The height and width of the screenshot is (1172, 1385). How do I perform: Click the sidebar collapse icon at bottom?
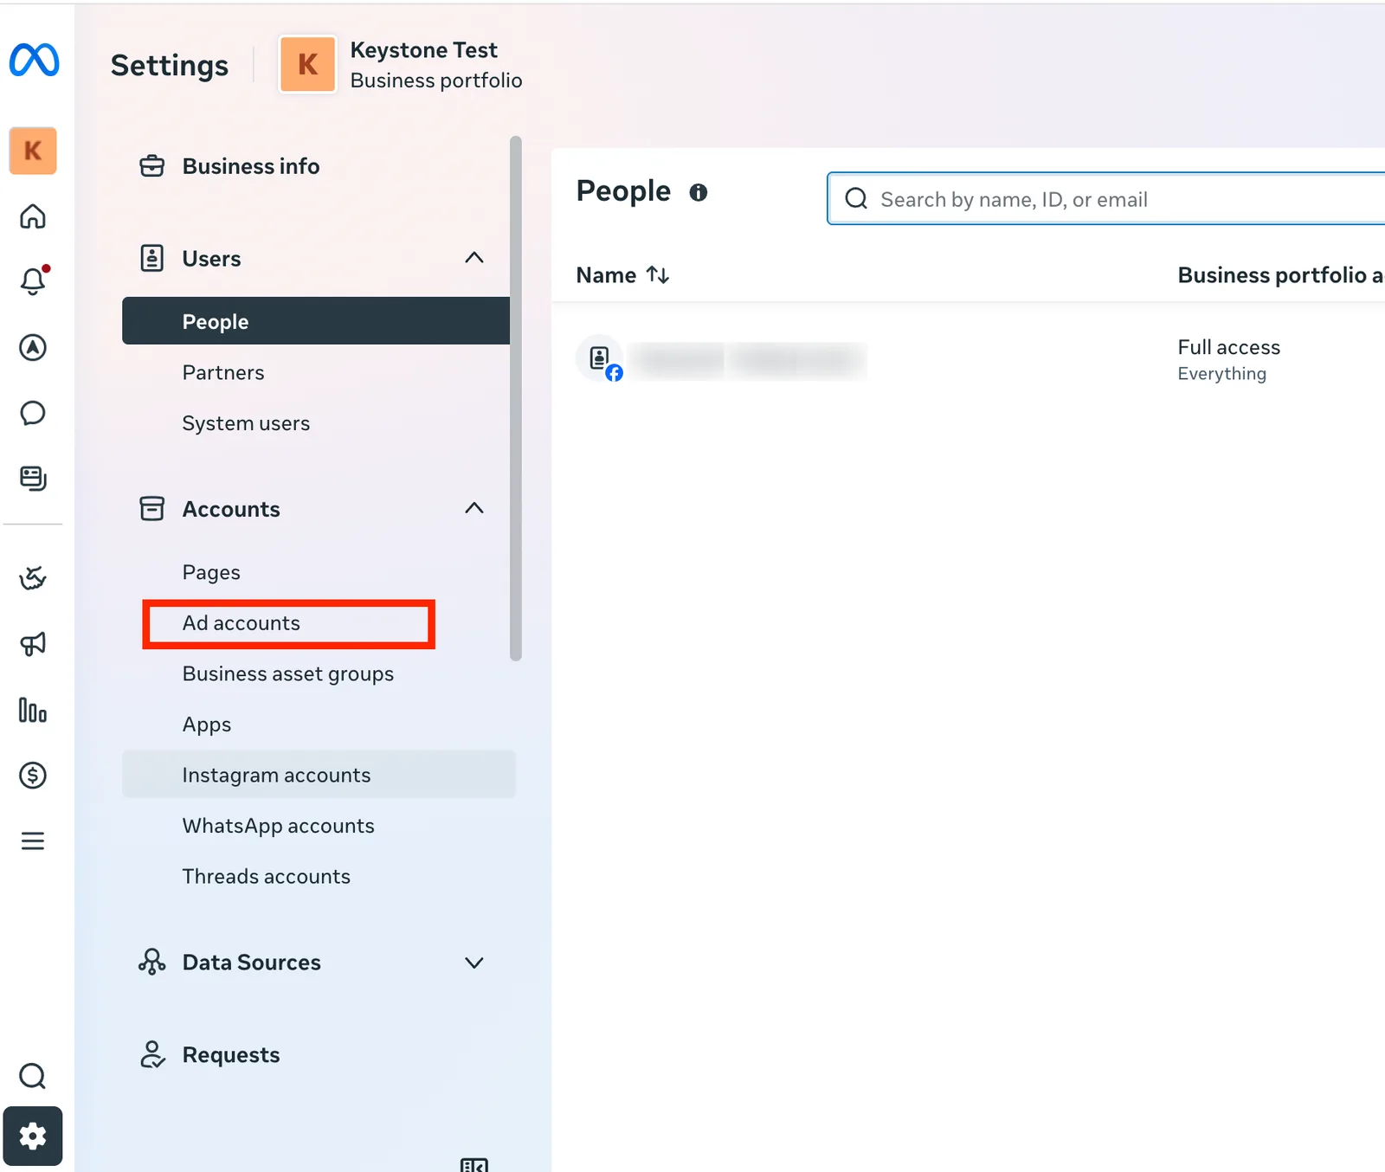pyautogui.click(x=474, y=1164)
